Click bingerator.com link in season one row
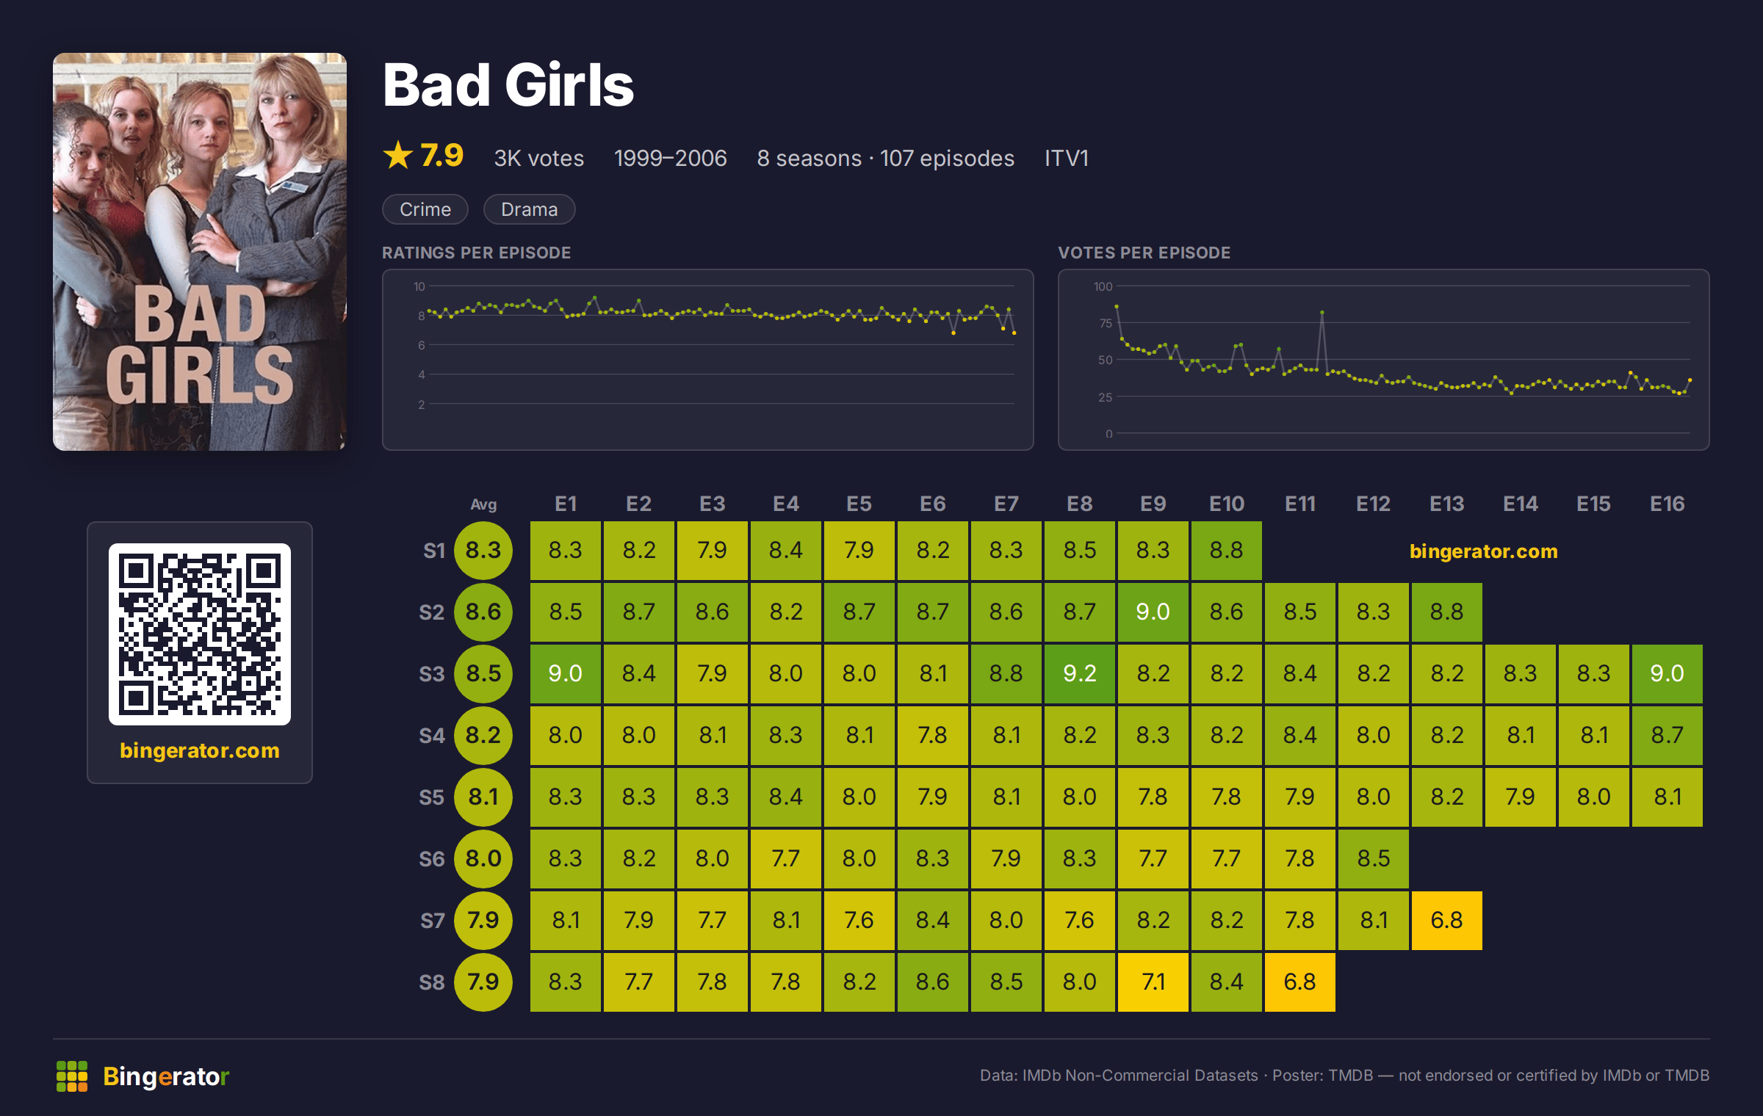1763x1116 pixels. (x=1484, y=551)
